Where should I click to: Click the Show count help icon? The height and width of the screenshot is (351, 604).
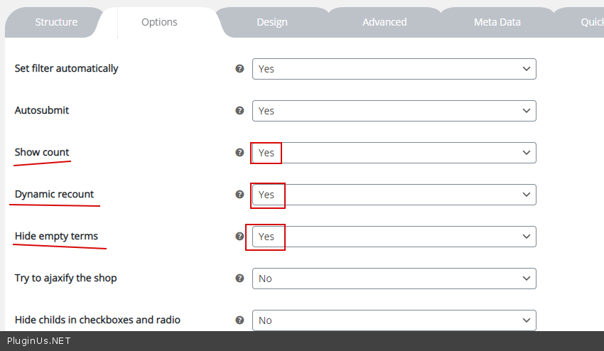click(x=239, y=153)
